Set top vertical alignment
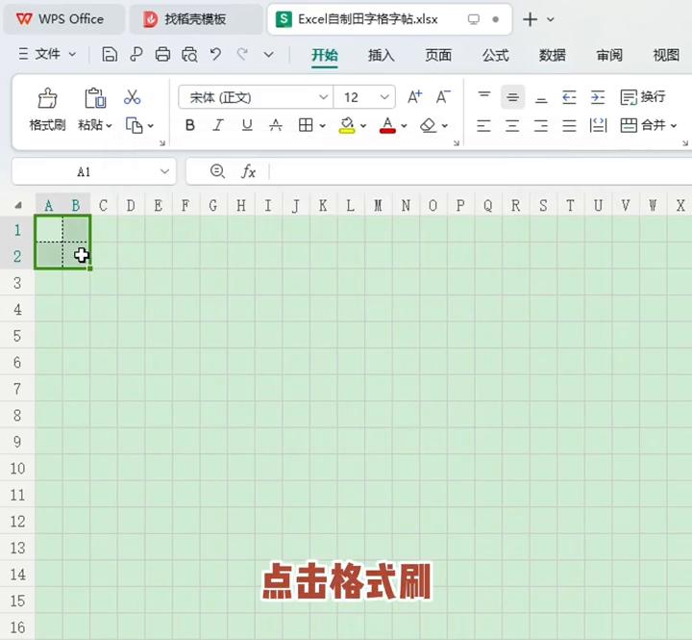The image size is (692, 640). click(x=484, y=97)
